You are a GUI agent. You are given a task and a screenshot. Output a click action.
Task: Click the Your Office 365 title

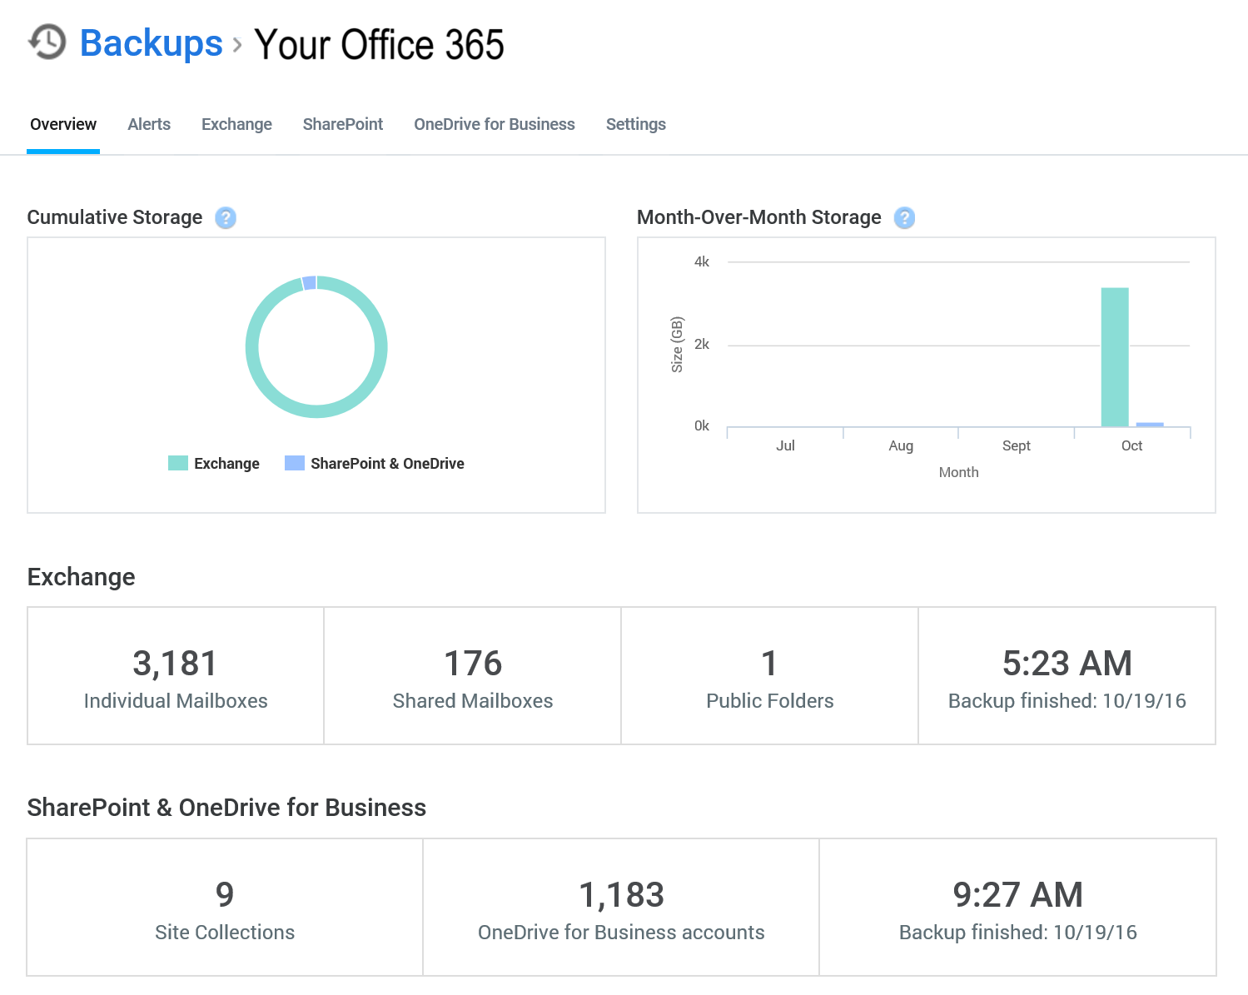(380, 44)
